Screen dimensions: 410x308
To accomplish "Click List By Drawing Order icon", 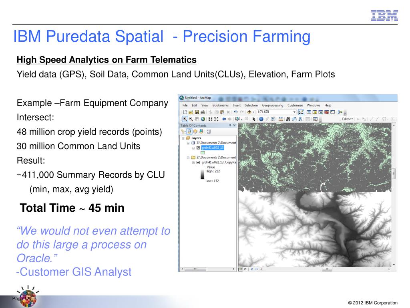I will 183,132.
